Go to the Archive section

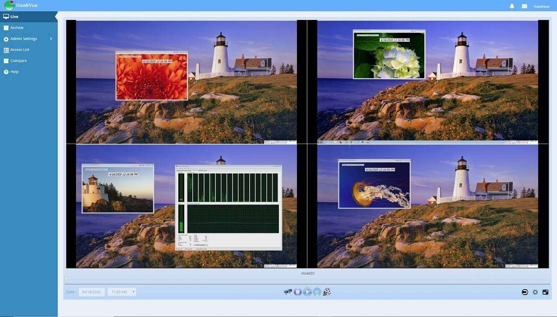pos(17,28)
